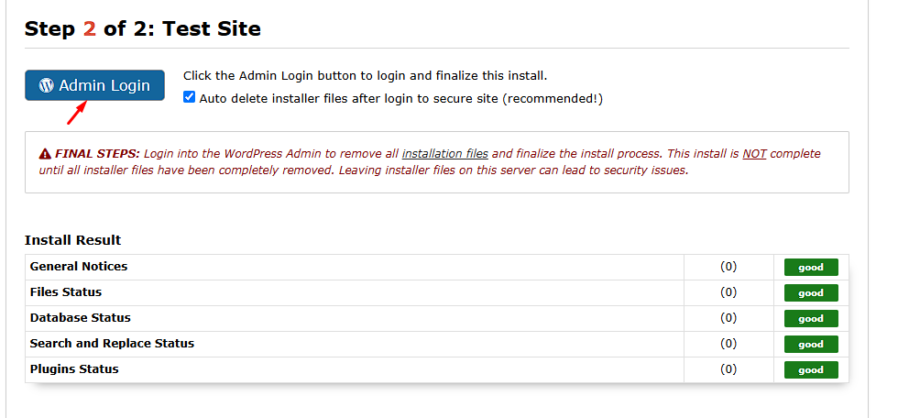The width and height of the screenshot is (898, 418).
Task: Expand the Database Status row
Action: (81, 318)
